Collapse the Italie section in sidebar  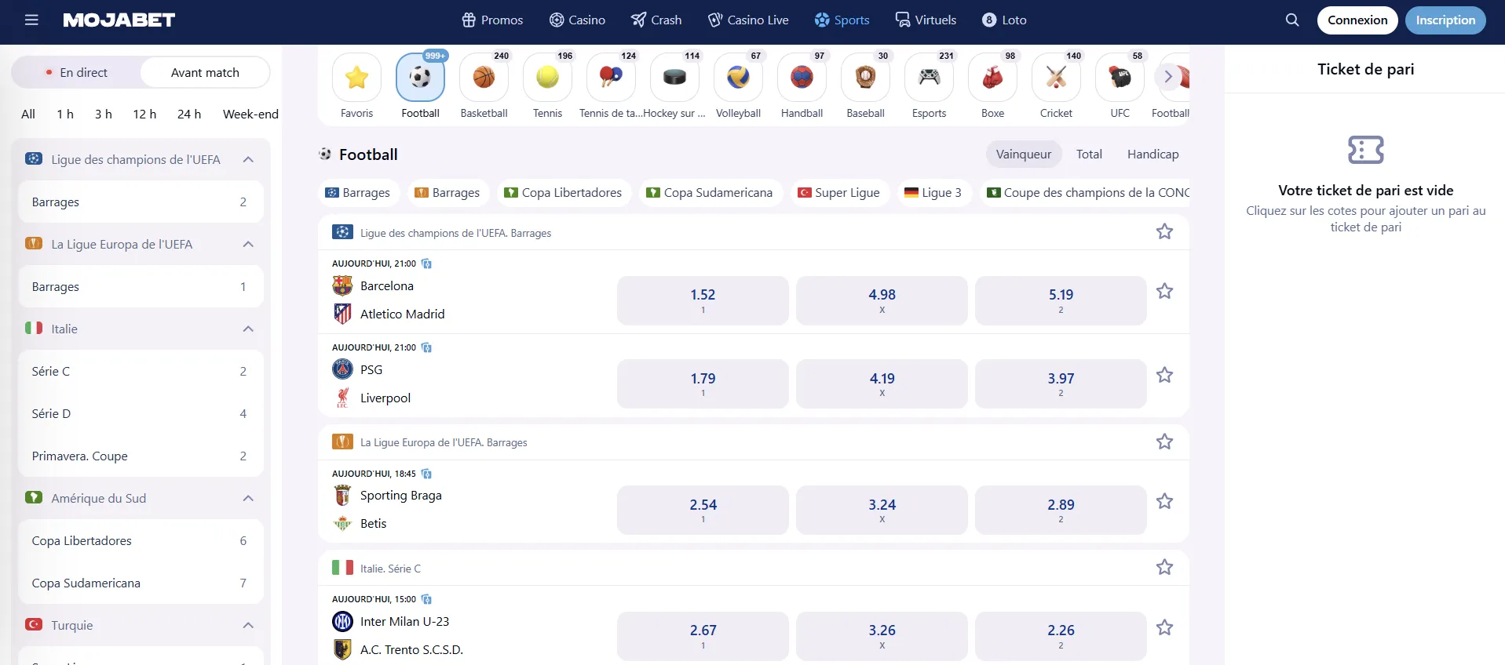[248, 329]
